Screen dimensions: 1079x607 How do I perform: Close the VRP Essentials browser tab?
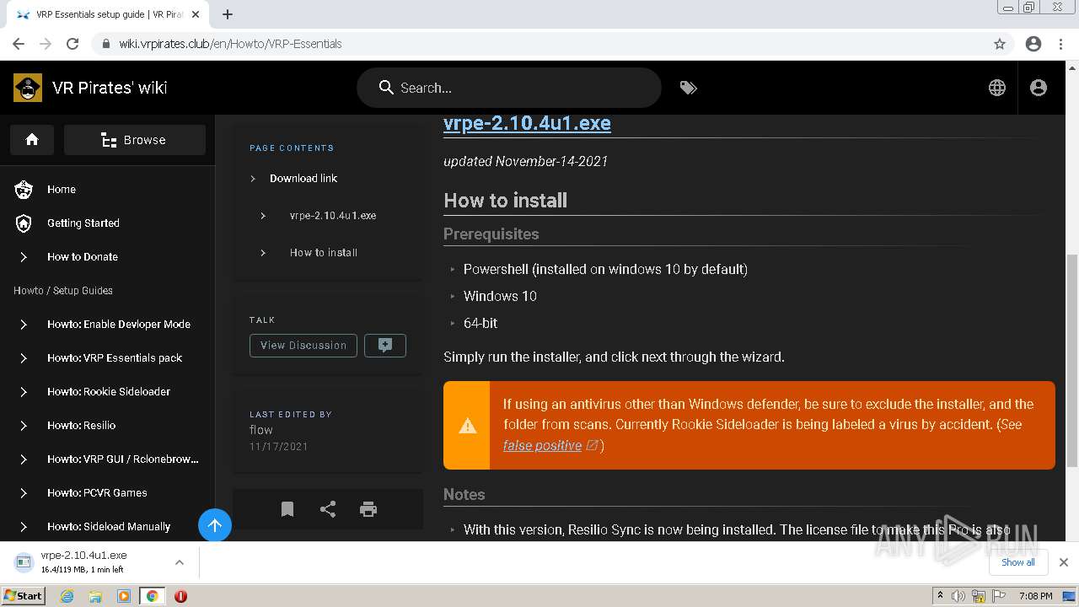(x=196, y=14)
